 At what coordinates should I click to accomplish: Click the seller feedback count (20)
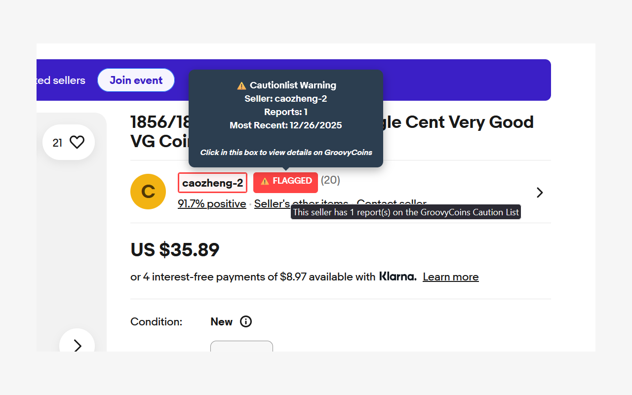[330, 180]
